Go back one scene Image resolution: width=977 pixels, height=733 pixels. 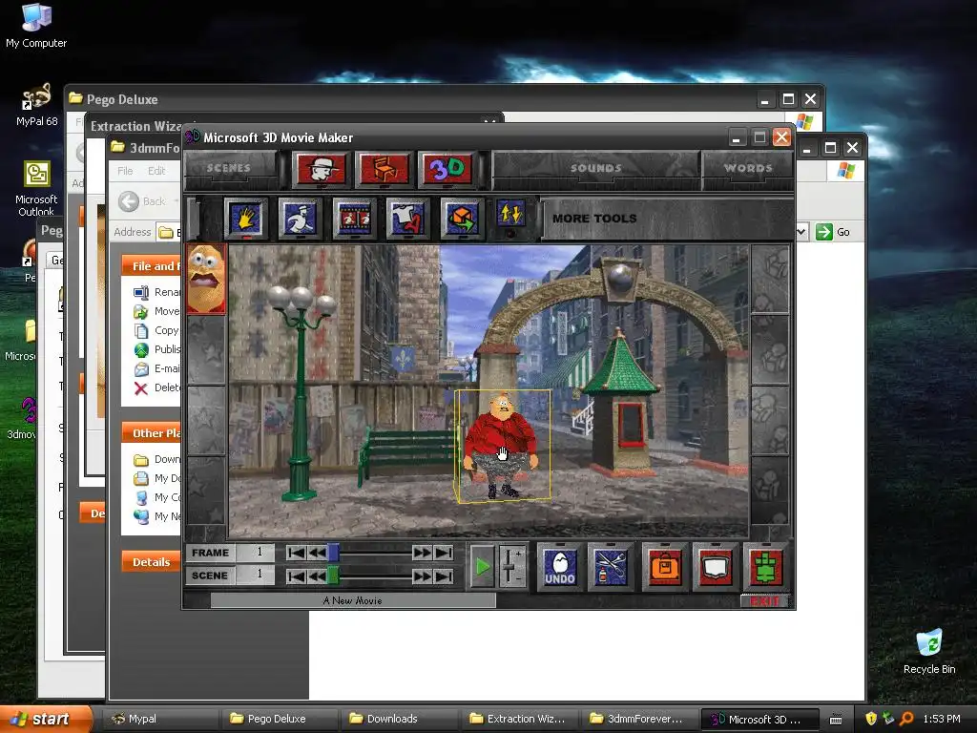coord(317,576)
